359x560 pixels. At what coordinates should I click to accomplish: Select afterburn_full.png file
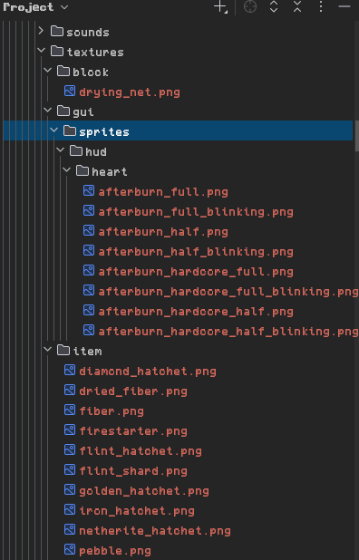click(x=163, y=192)
